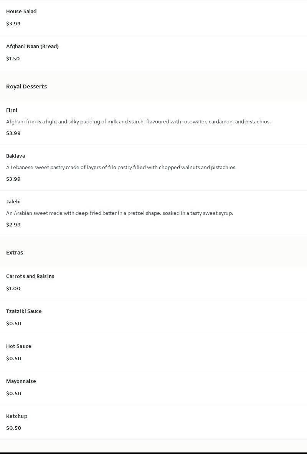Viewport: 307px width, 454px height.
Task: Select the Tzatziki Sauce extra
Action: click(153, 318)
